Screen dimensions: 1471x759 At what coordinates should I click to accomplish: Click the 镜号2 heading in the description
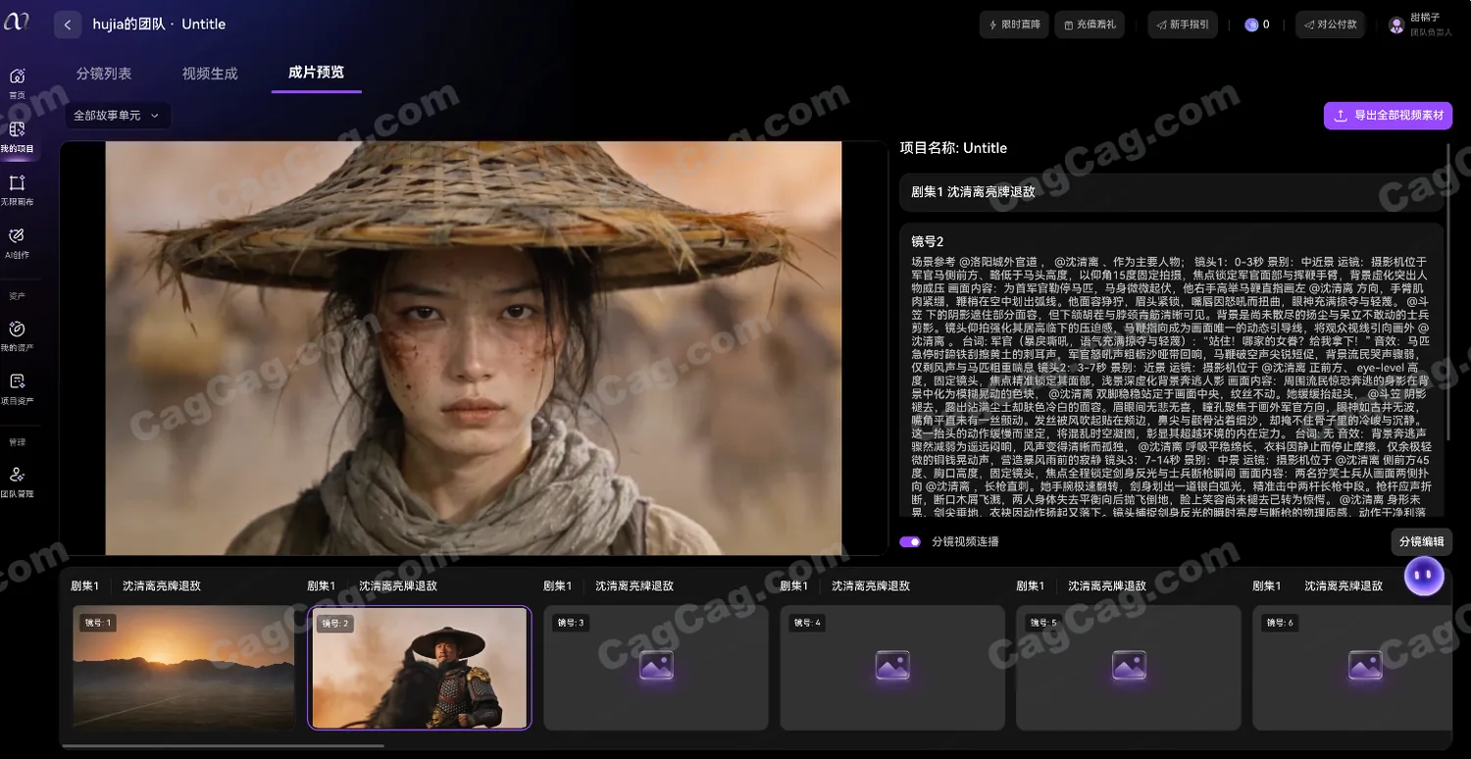927,241
